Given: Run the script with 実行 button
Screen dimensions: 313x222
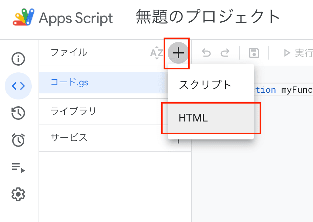Looking at the screenshot, I should (x=298, y=53).
